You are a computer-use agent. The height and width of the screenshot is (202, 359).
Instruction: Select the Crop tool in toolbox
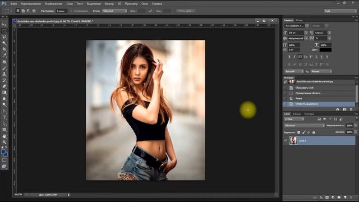[4, 49]
